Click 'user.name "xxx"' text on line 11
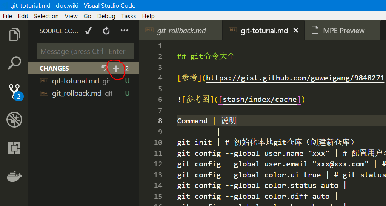386x206 pixels. (297, 153)
